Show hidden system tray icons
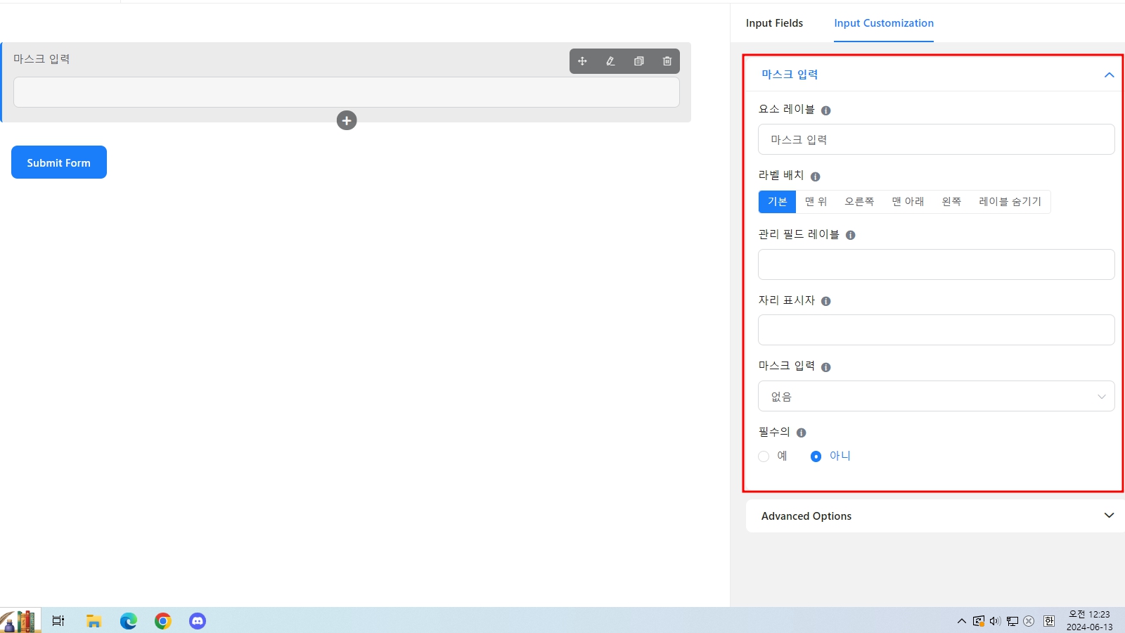The height and width of the screenshot is (633, 1125). click(962, 620)
